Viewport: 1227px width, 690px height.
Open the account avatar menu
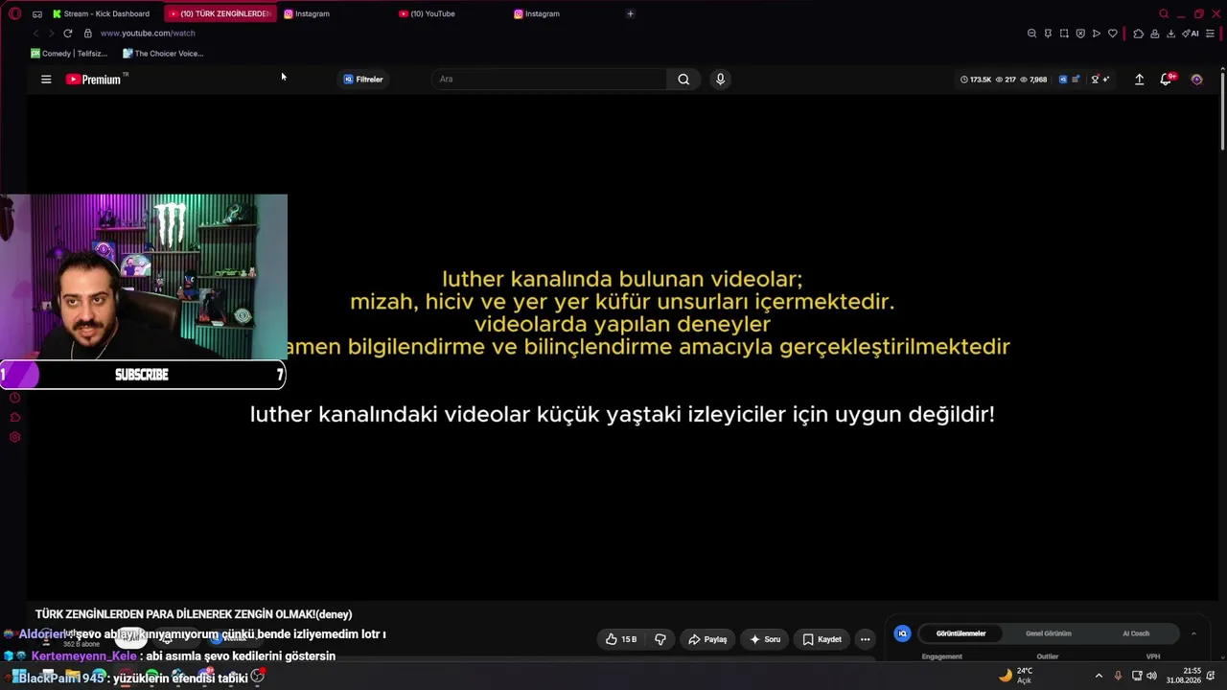point(1196,80)
